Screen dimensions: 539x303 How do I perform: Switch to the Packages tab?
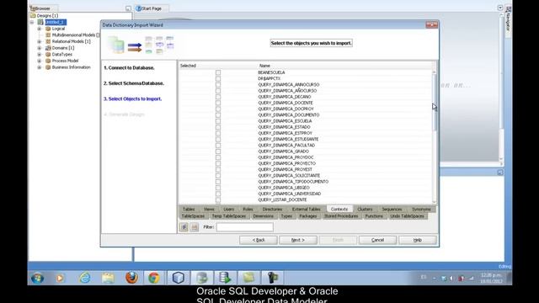pyautogui.click(x=307, y=216)
